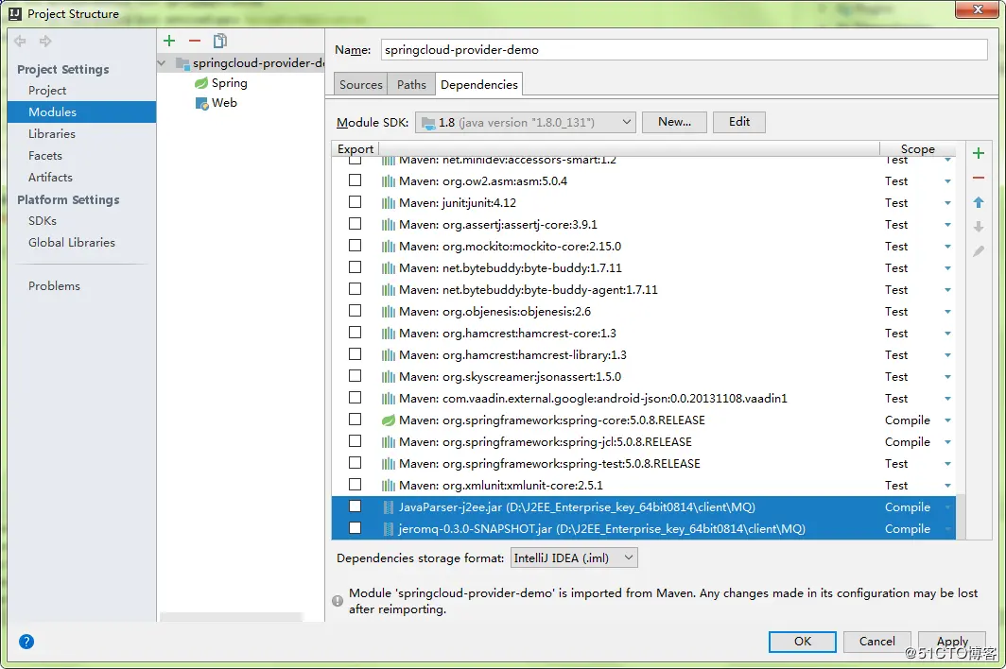Click the back navigation arrow

point(20,41)
